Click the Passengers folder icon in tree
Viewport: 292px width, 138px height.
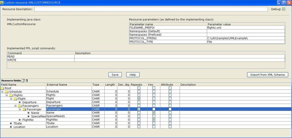(x=20, y=106)
